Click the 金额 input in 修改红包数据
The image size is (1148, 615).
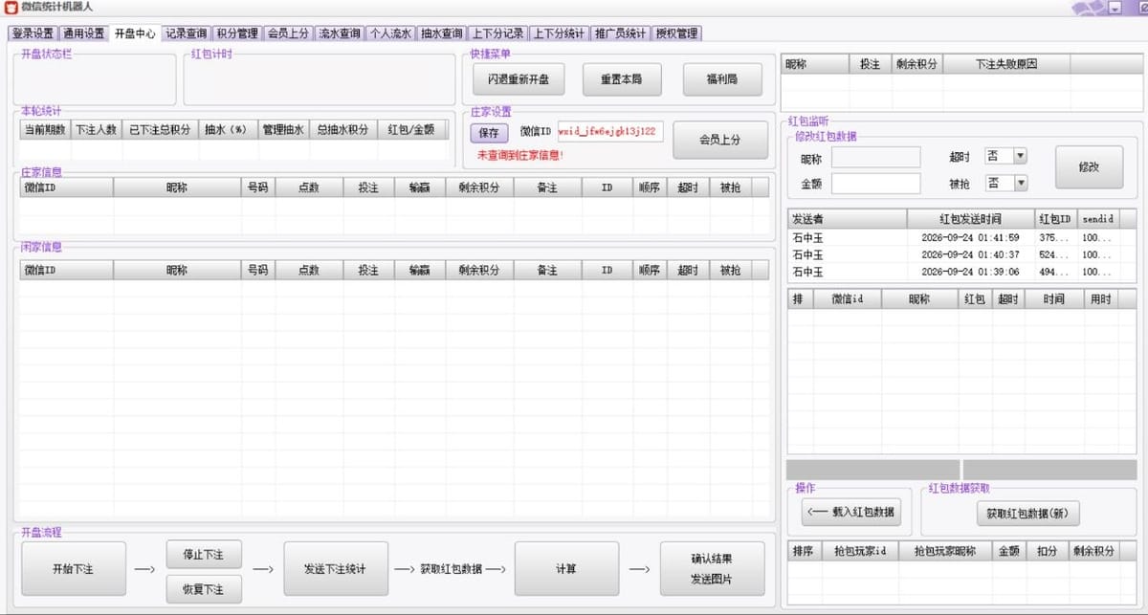(x=875, y=183)
